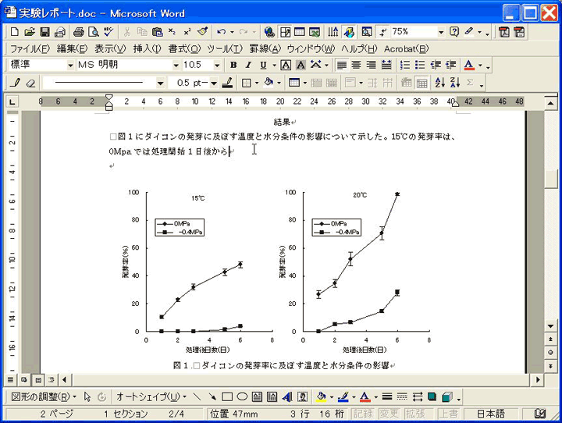The image size is (562, 423).
Task: Open the 挿入(I) menu
Action: (147, 48)
